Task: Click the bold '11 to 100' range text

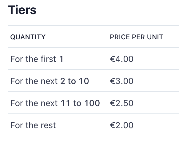Action: (80, 103)
